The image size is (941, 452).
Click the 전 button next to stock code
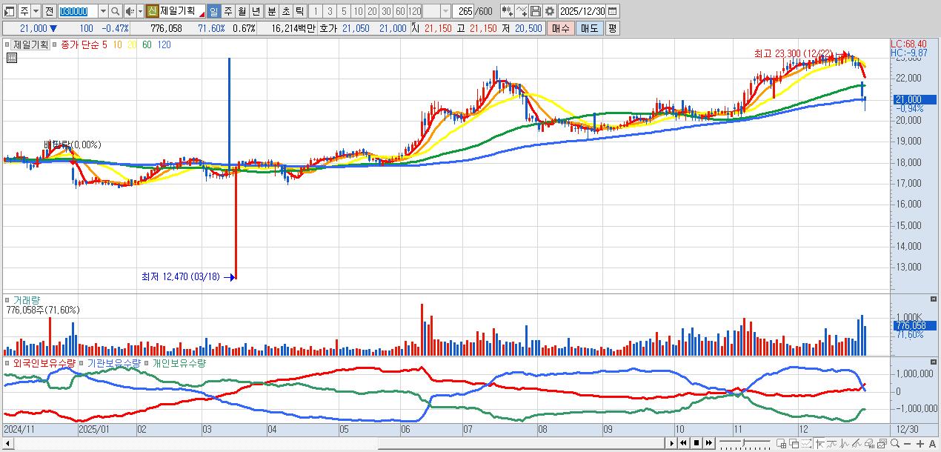pyautogui.click(x=49, y=11)
